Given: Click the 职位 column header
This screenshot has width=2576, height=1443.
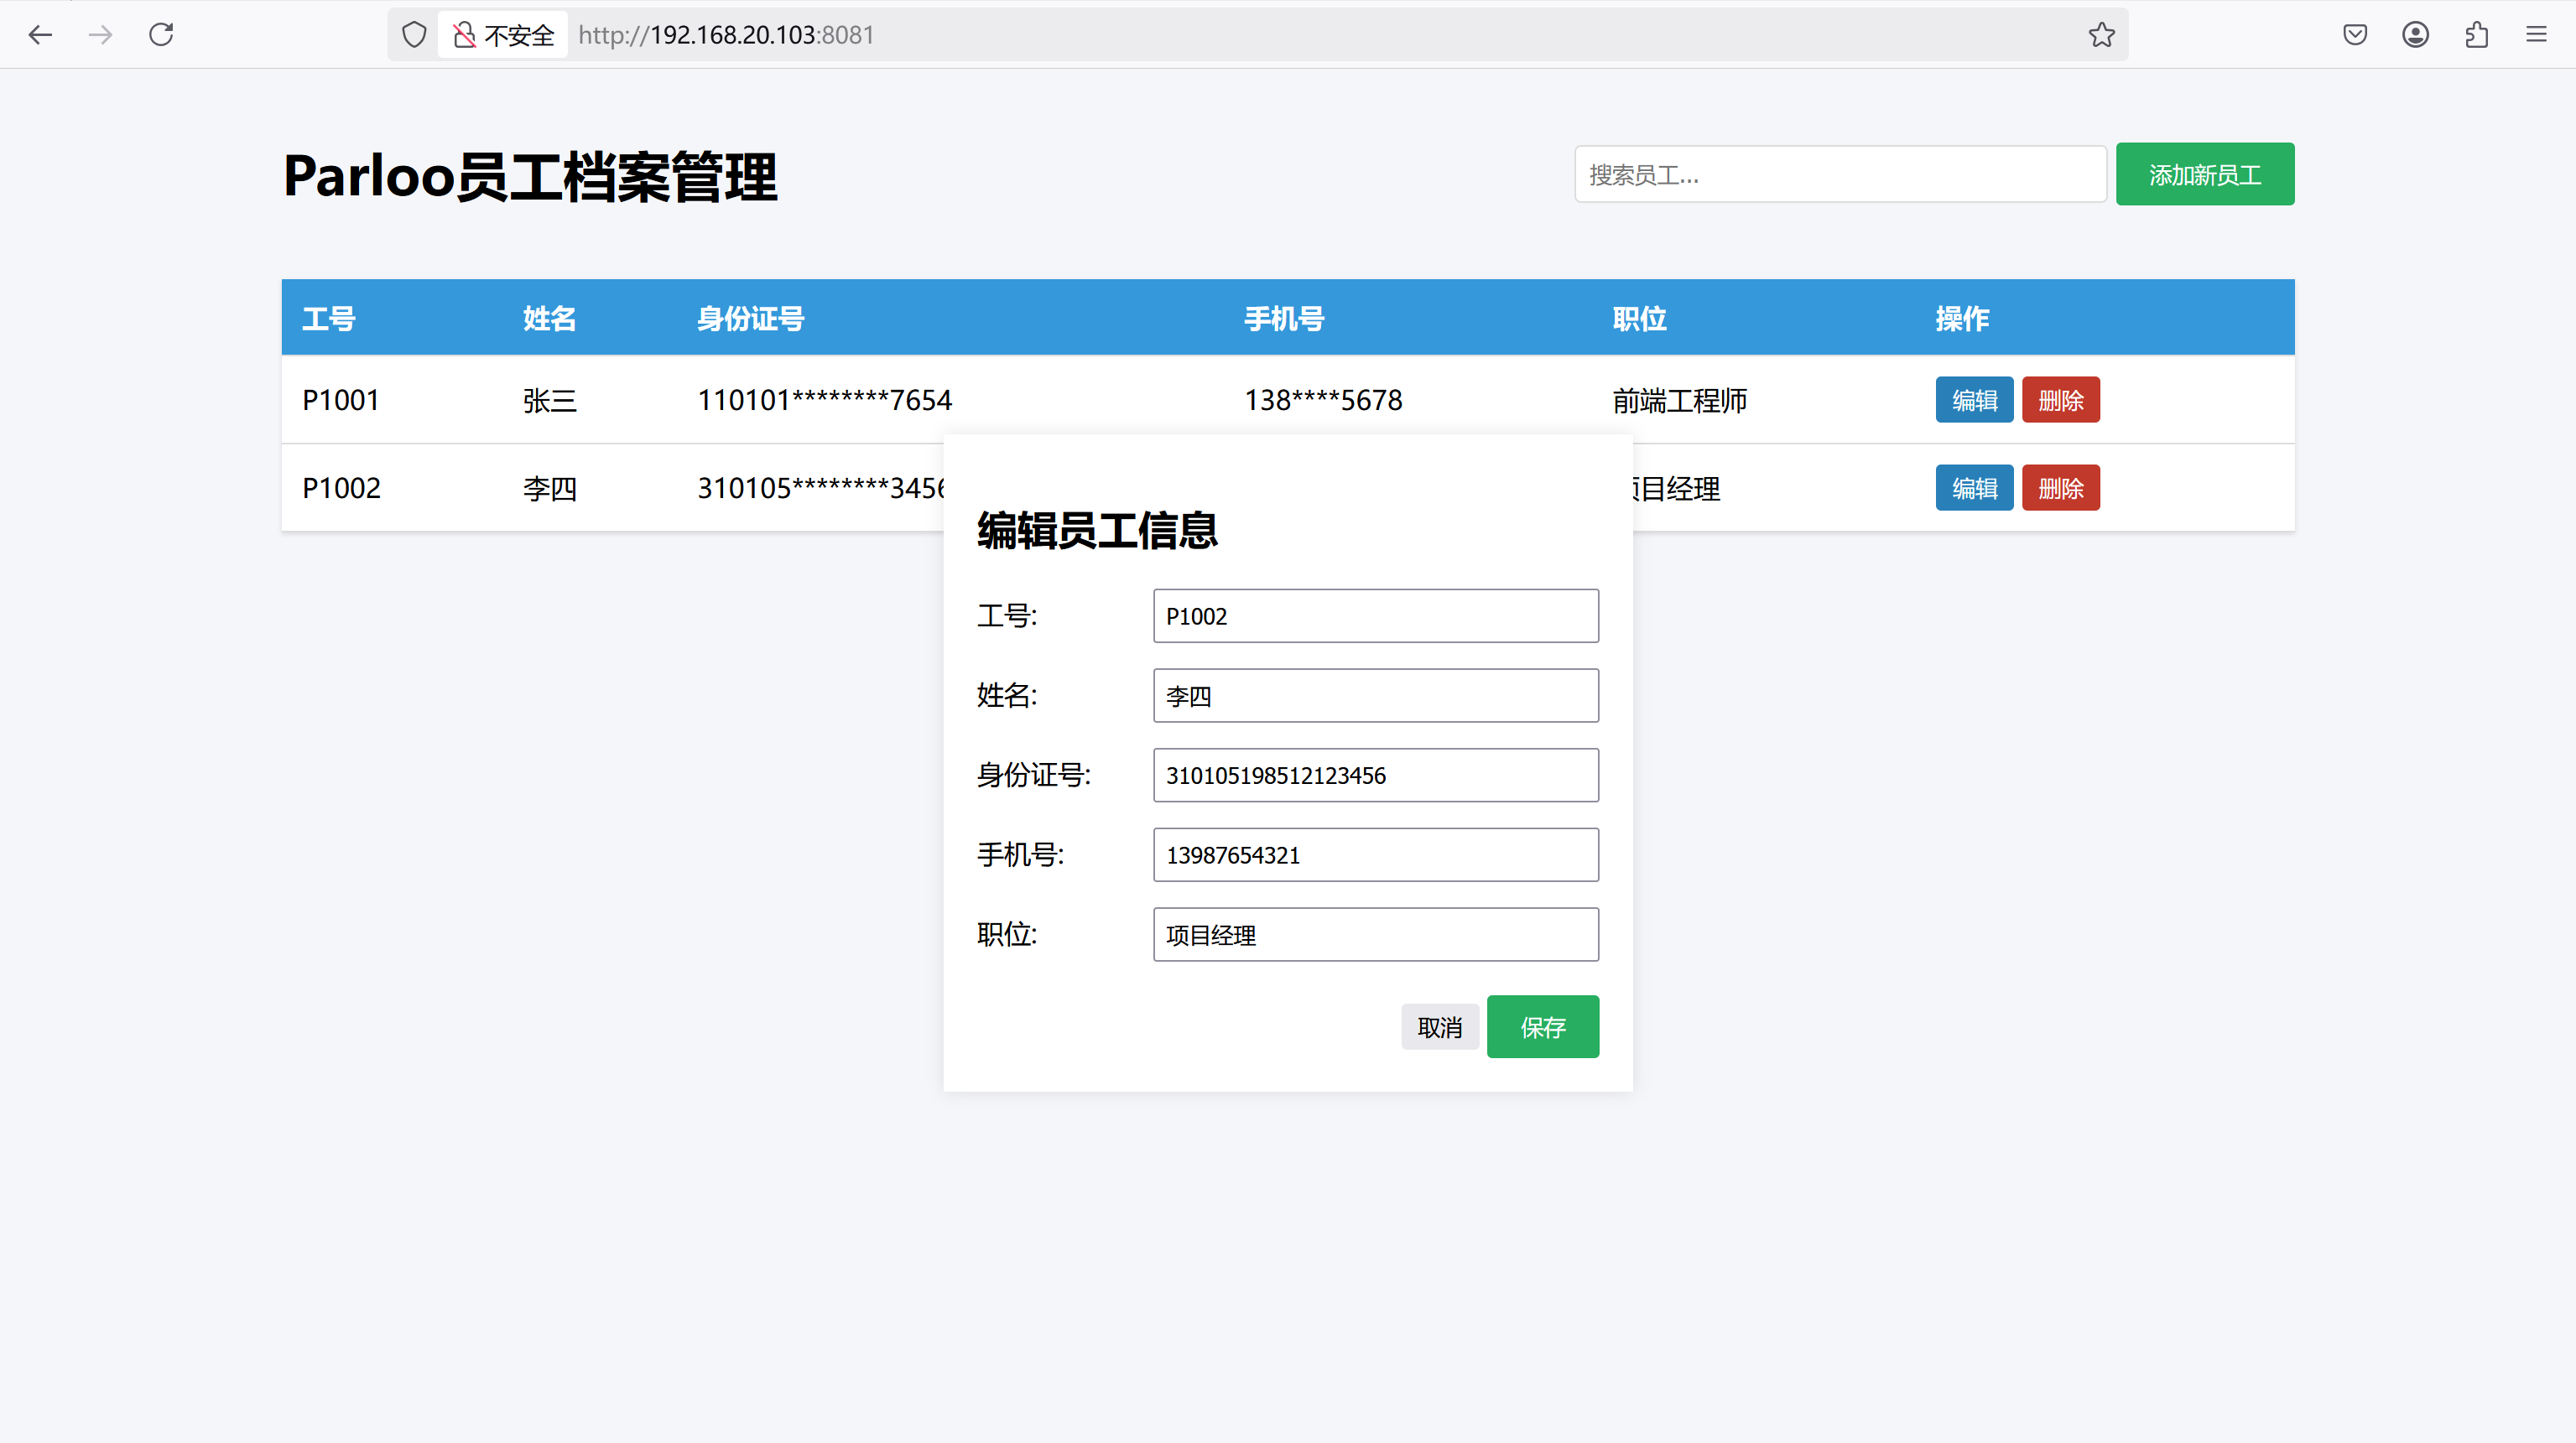Looking at the screenshot, I should click(1640, 318).
